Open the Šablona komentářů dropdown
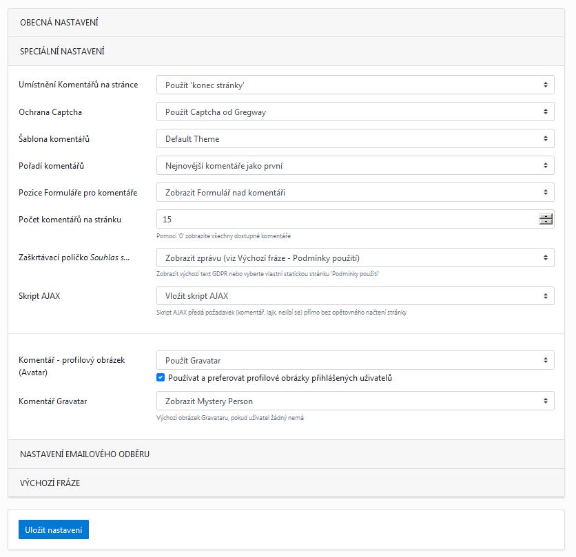 coord(355,138)
